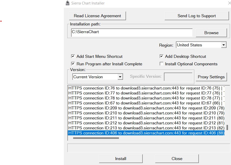
Task: Click the Browse button
Action: click(x=211, y=33)
